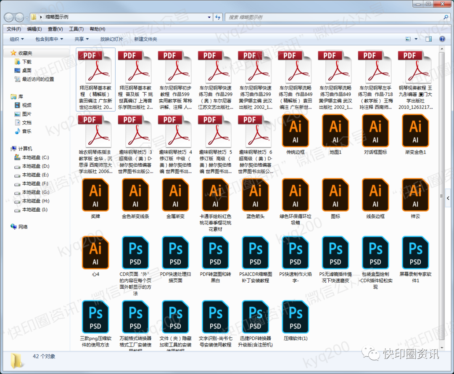Select the 传统边框 AI file
Viewport: 454px width, 374px height.
296,135
